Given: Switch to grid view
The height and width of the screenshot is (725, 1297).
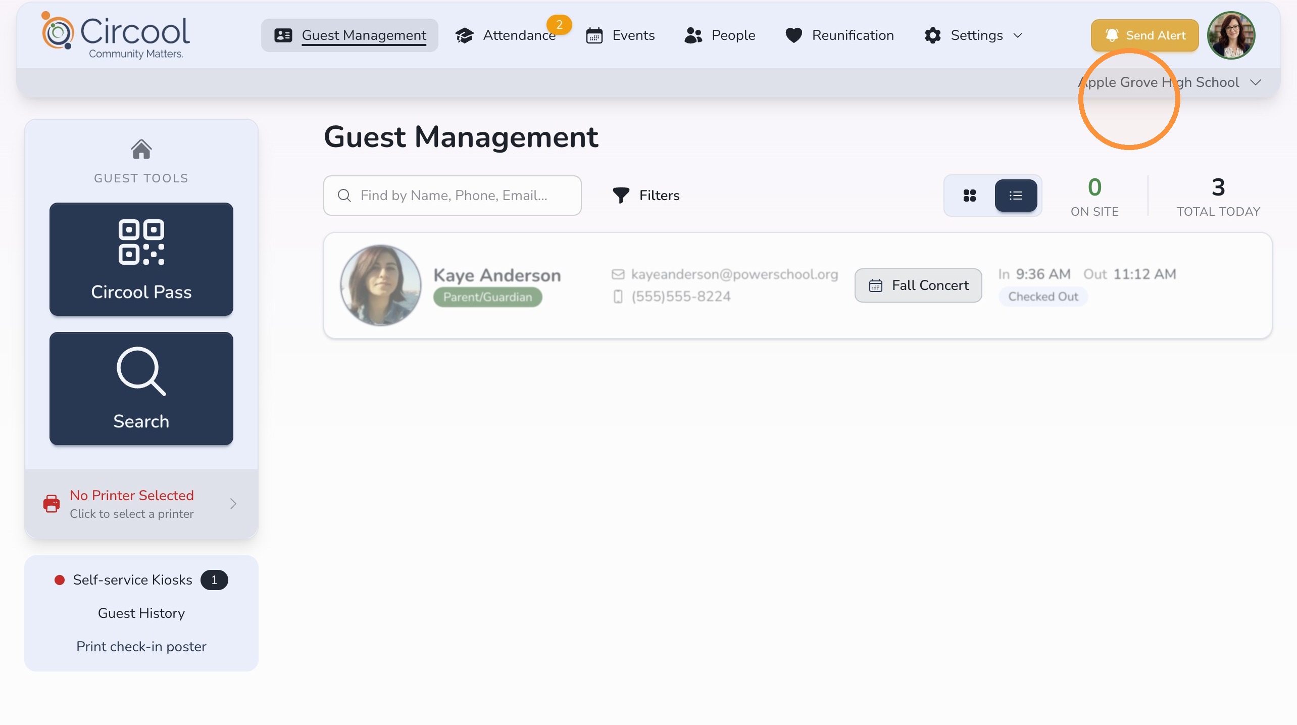Looking at the screenshot, I should point(970,196).
